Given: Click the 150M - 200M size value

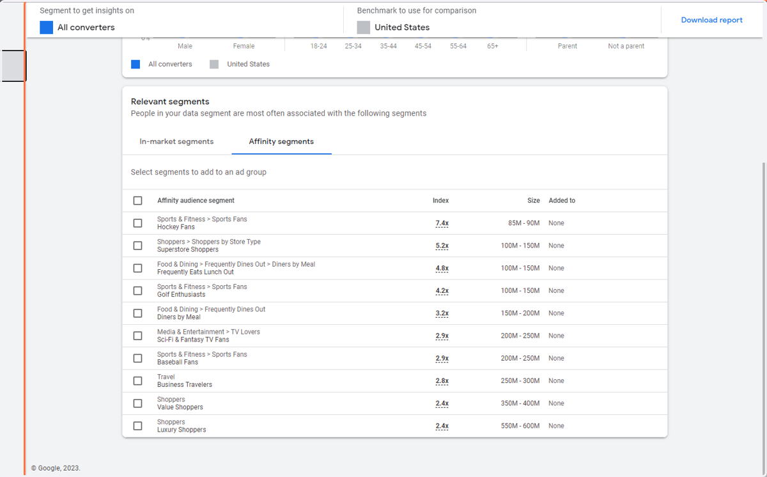Looking at the screenshot, I should point(520,313).
